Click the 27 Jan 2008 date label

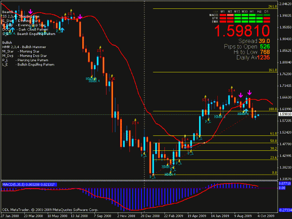10,216
